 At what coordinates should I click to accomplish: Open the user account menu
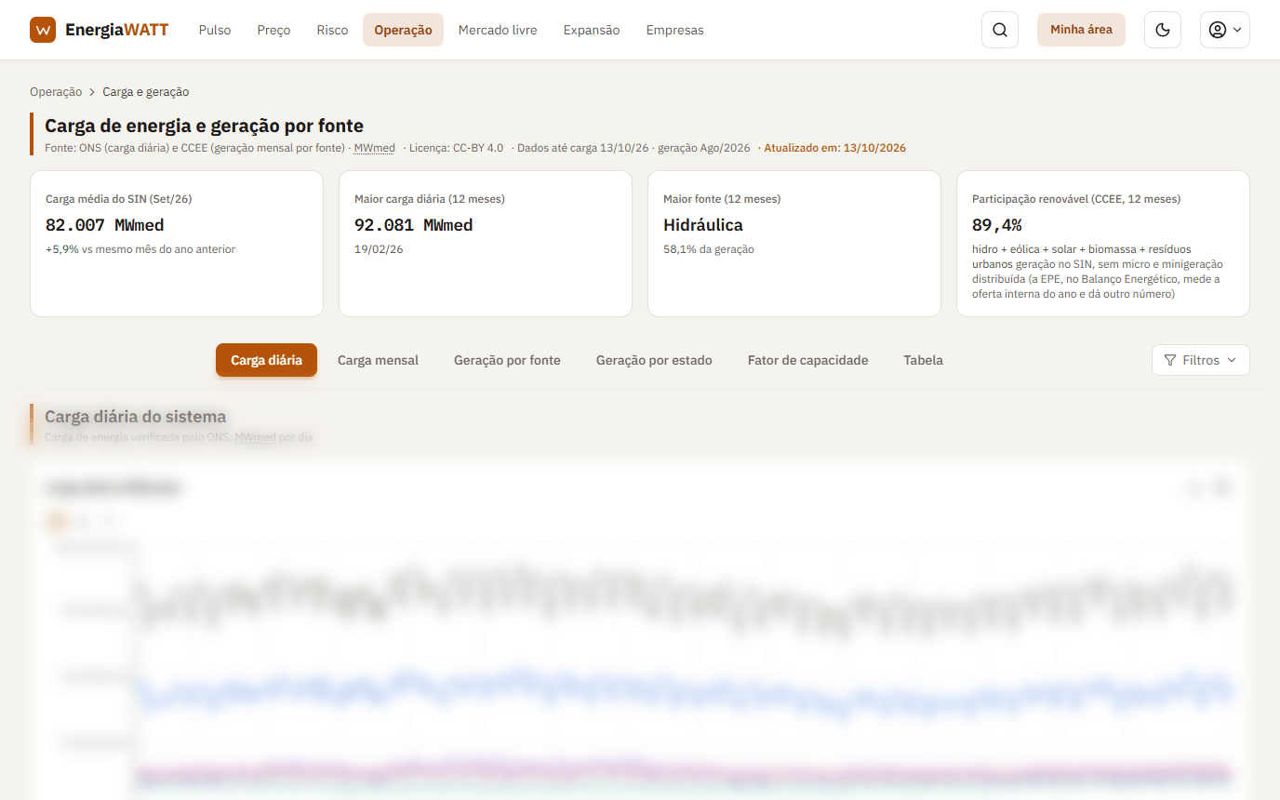(1225, 30)
